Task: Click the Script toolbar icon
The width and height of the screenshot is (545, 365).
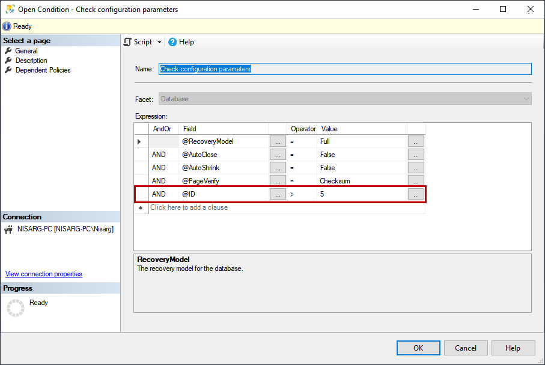Action: (127, 42)
